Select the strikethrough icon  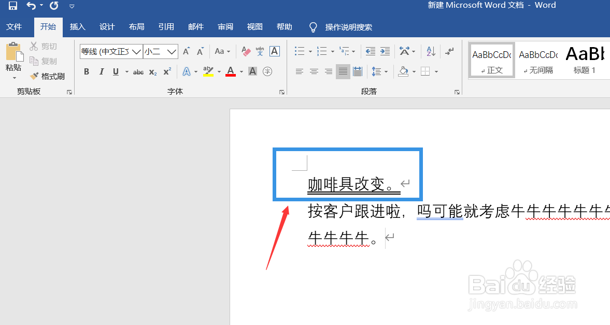tap(138, 71)
